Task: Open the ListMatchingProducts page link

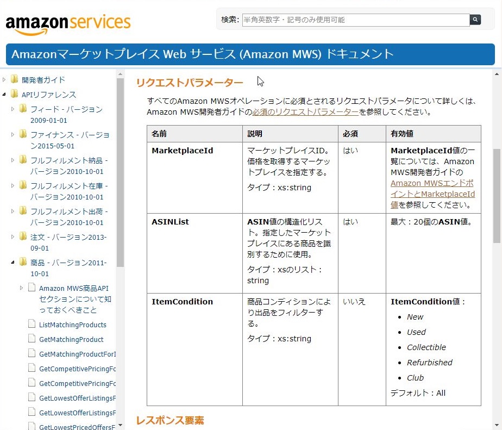Action: (73, 325)
